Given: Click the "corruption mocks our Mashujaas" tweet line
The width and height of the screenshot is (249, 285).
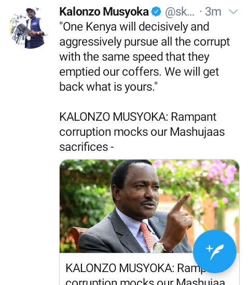Looking at the screenshot, I should 142,132.
